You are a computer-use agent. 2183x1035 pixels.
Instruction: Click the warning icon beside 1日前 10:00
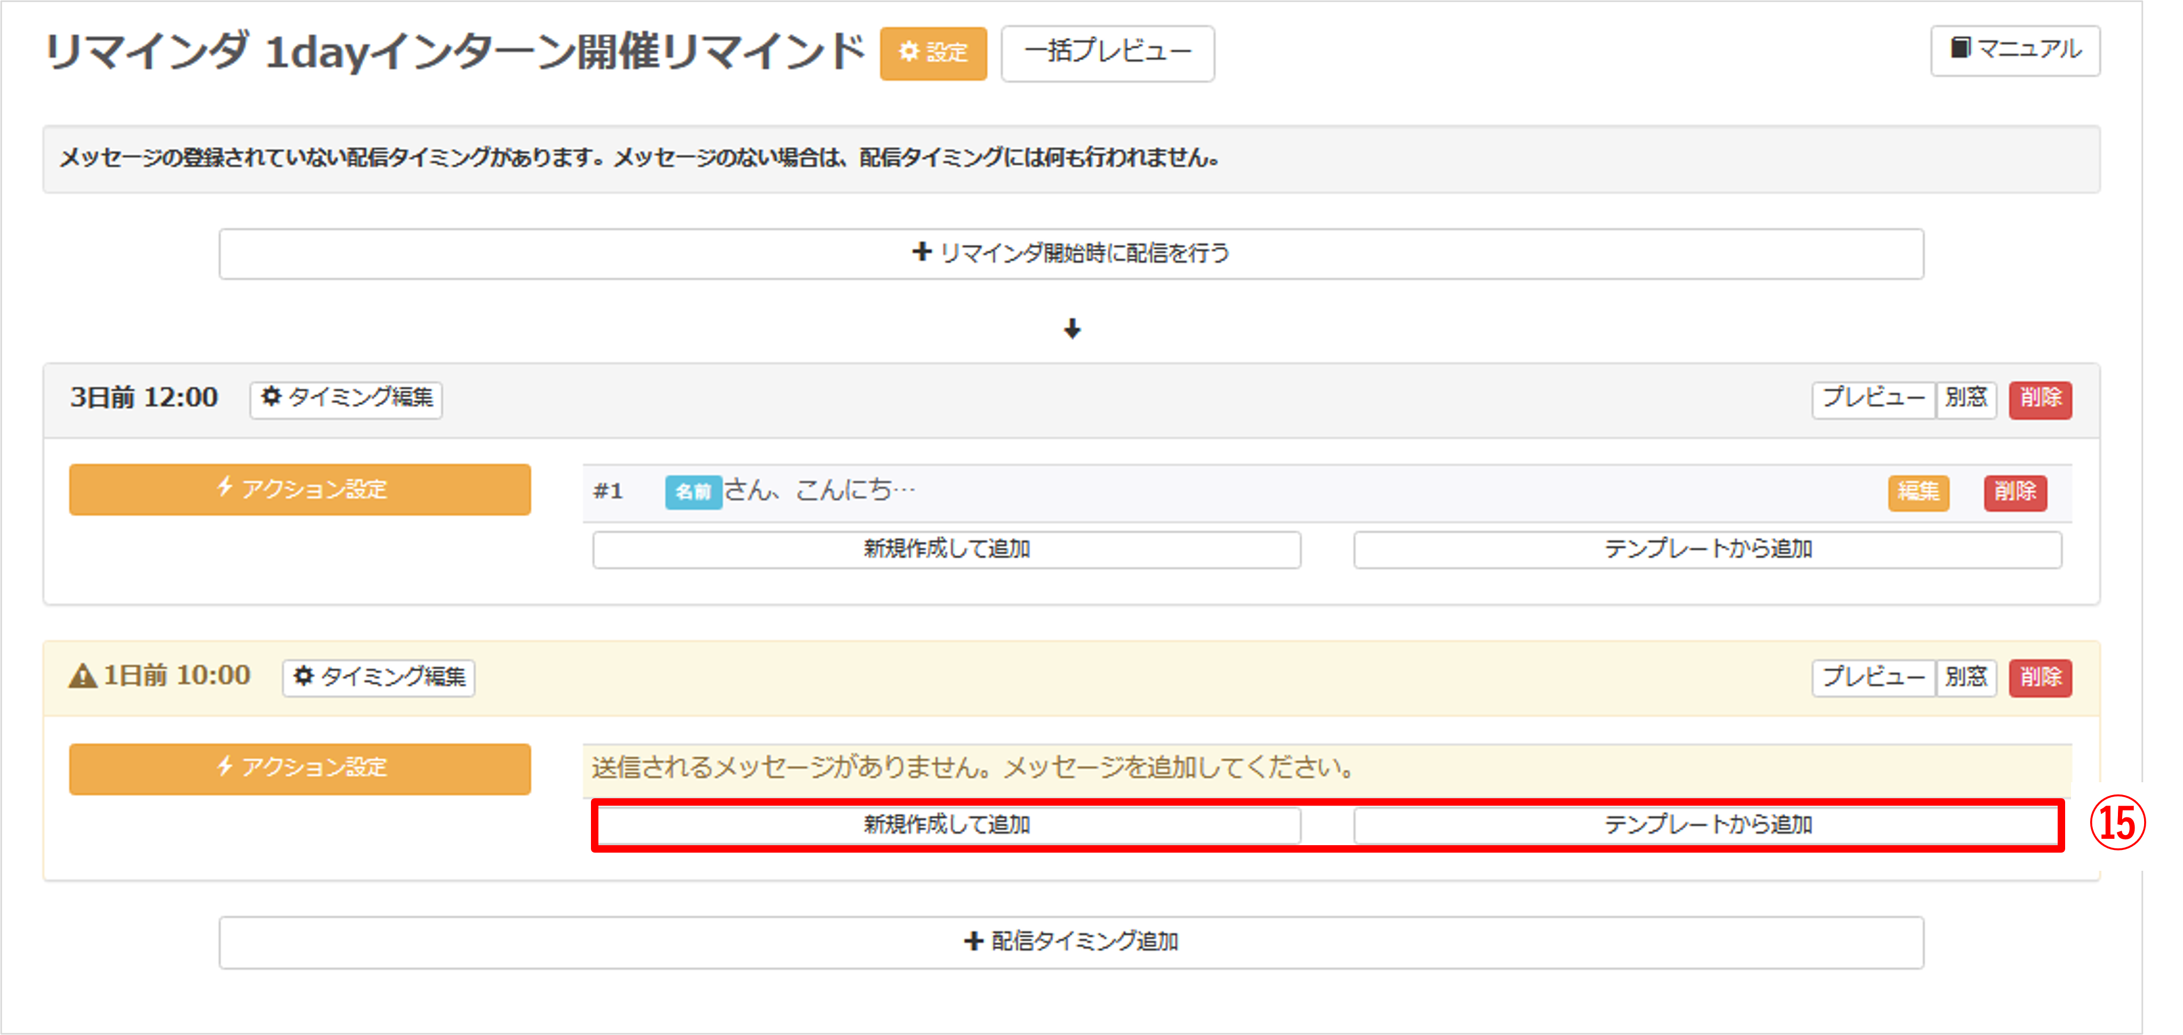pos(82,677)
